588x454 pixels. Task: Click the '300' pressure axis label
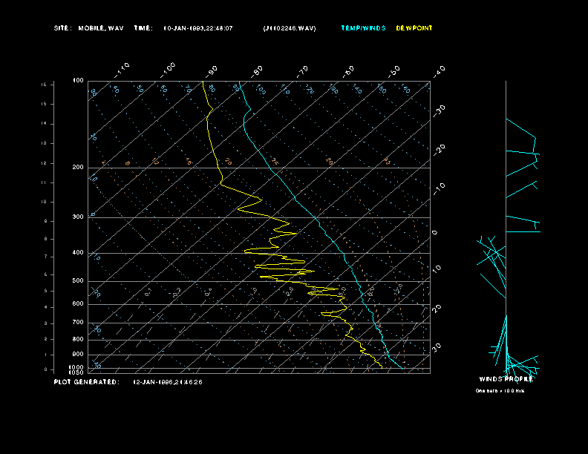(78, 217)
